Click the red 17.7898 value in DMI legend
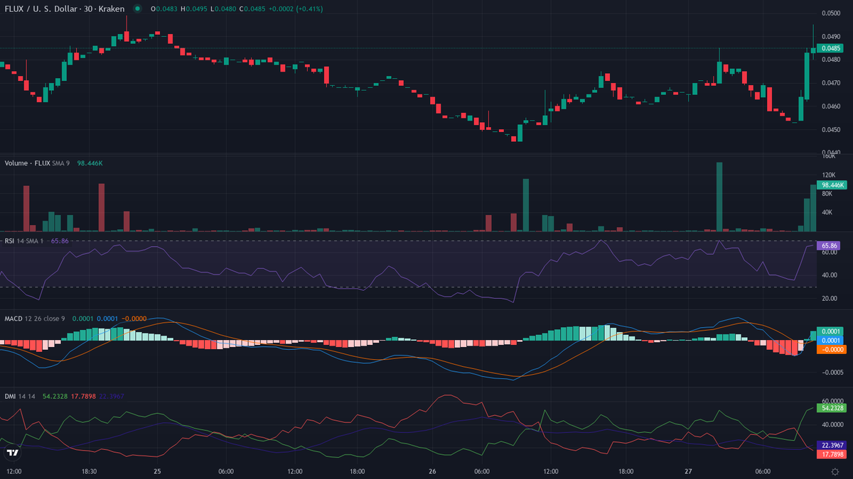The width and height of the screenshot is (853, 479). pos(83,396)
